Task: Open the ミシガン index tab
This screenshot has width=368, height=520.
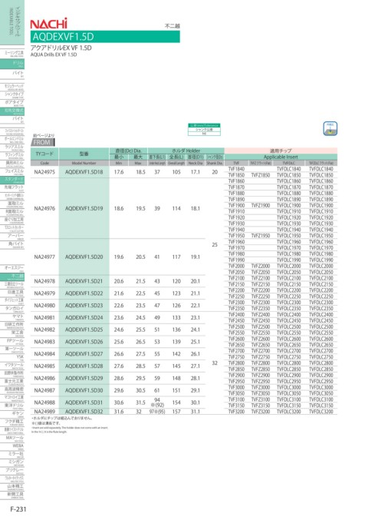Action: pyautogui.click(x=12, y=462)
